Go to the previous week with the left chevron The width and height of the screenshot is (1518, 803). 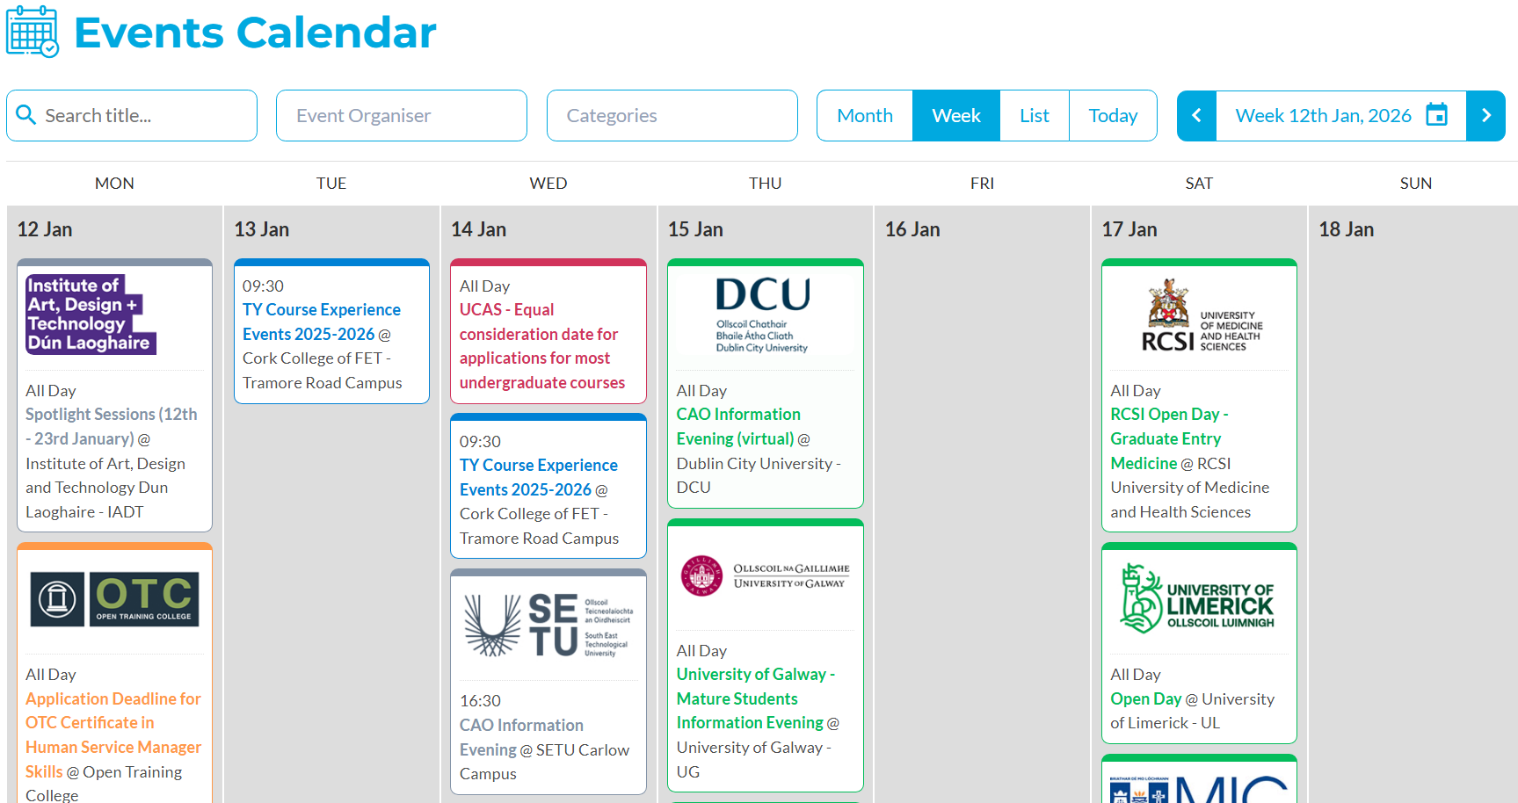[x=1195, y=114]
